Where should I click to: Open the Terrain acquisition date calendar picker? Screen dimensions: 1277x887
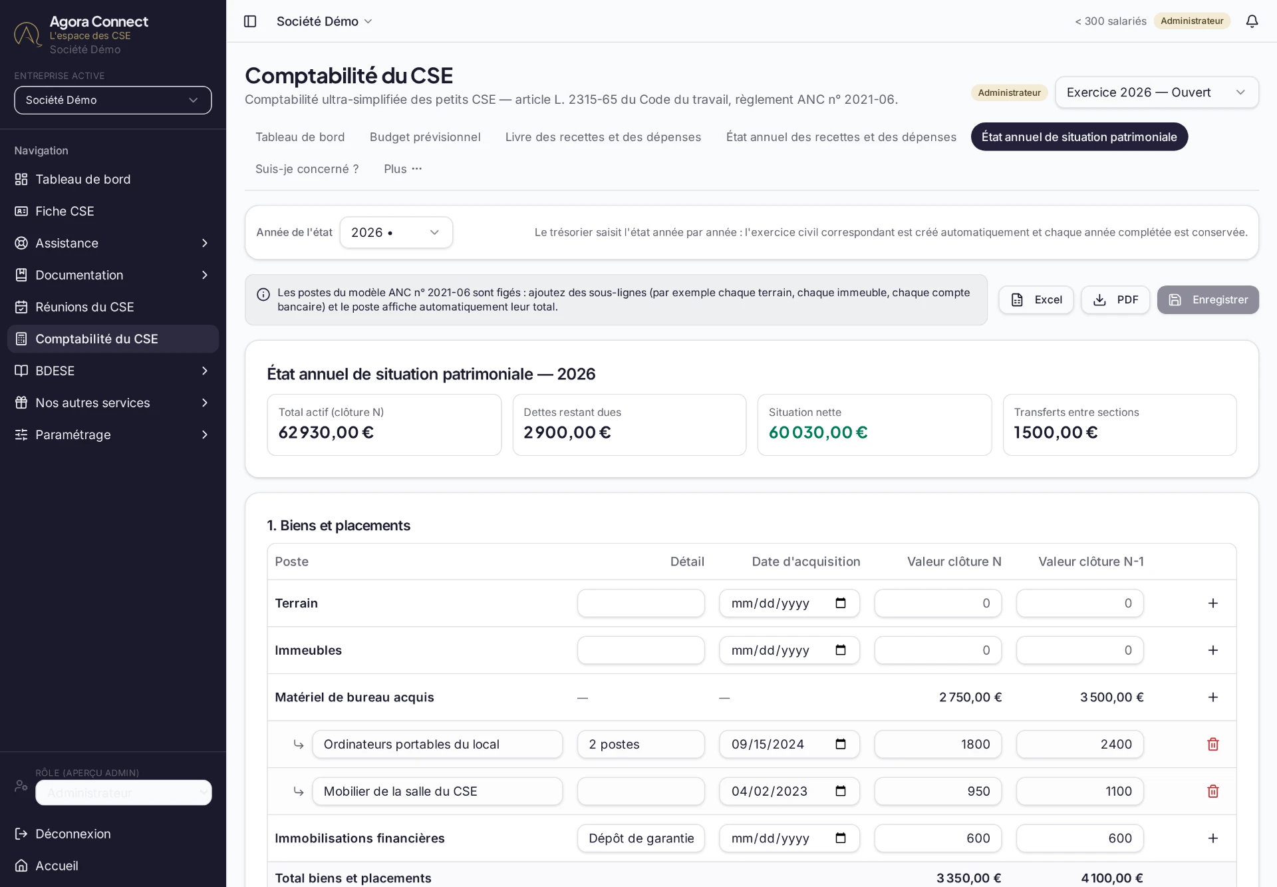click(841, 603)
